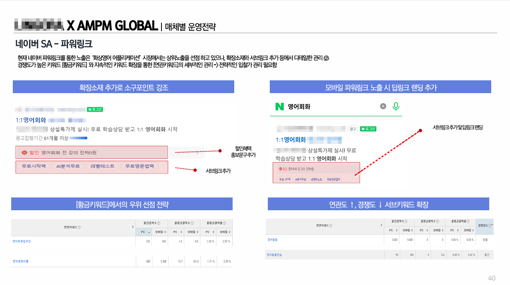Sort 황금키워드 table by 월평균클릭수 PC
This screenshot has width=510, height=285.
(x=181, y=232)
